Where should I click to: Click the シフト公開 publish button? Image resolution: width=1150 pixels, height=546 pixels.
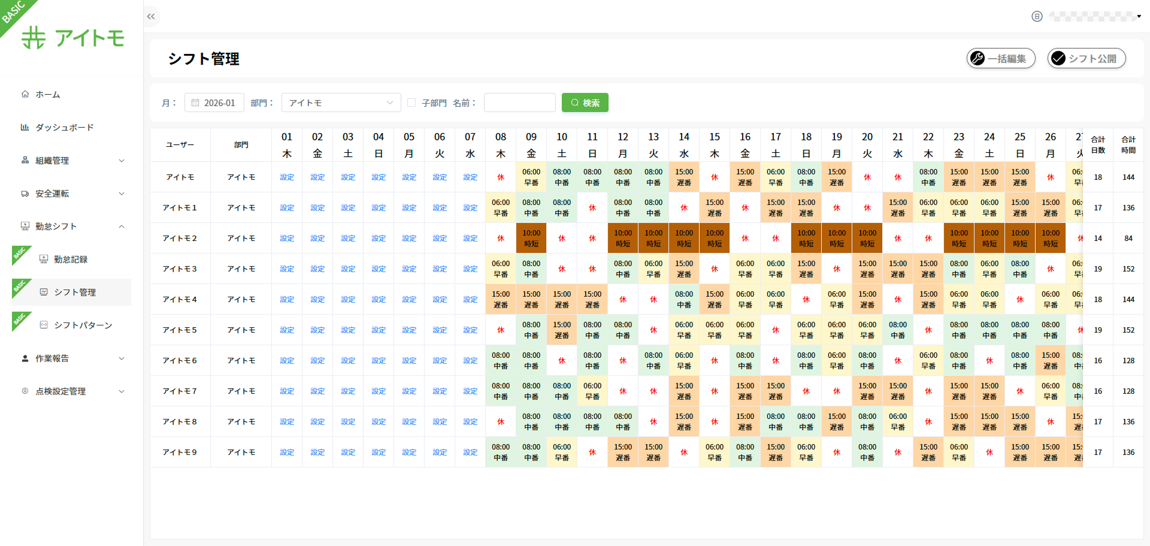[1087, 58]
